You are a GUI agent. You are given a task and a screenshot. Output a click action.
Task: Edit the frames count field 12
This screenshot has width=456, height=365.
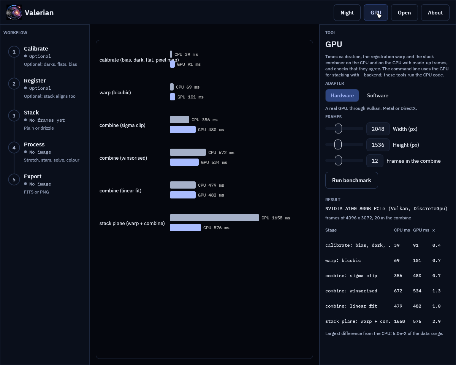pos(375,161)
